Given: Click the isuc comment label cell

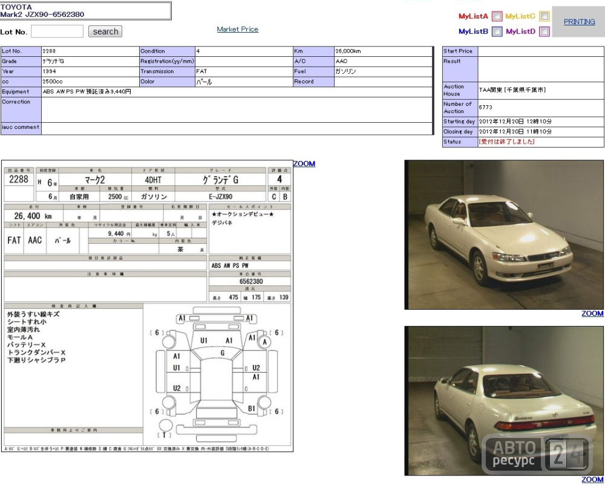Looking at the screenshot, I should pos(21,128).
